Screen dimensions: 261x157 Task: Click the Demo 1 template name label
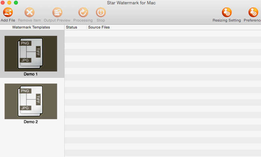pyautogui.click(x=31, y=74)
